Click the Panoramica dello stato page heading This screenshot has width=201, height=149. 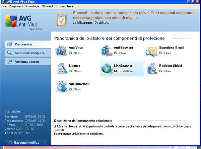point(109,38)
